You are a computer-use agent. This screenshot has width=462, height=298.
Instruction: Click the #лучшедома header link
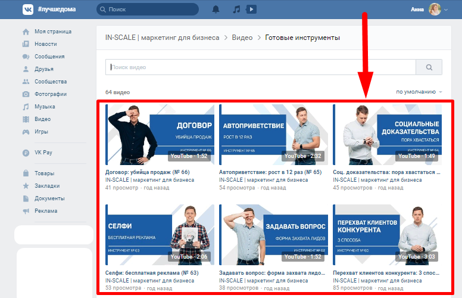coord(57,10)
